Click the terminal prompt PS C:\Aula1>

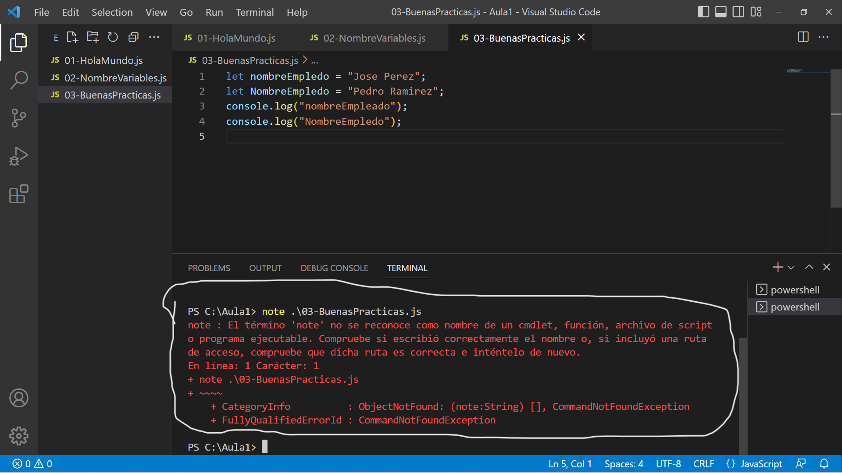(221, 447)
